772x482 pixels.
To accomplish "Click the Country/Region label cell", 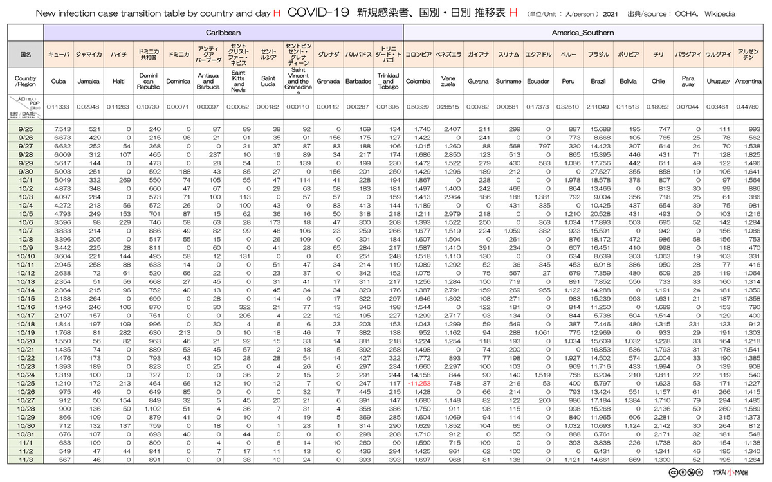I will 26,82.
